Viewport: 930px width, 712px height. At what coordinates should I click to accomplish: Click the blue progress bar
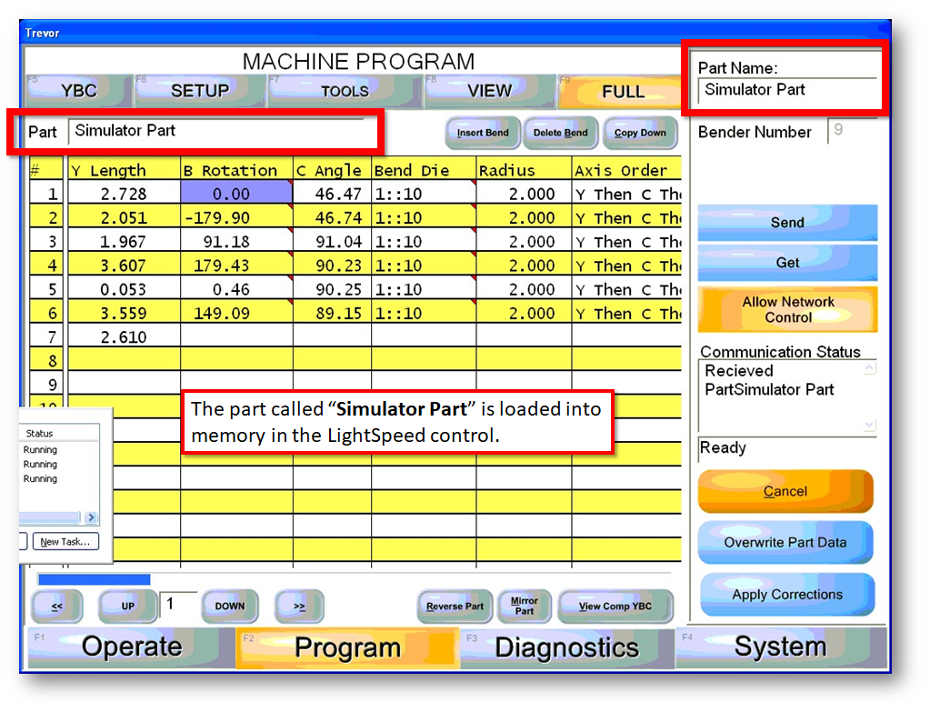94,579
